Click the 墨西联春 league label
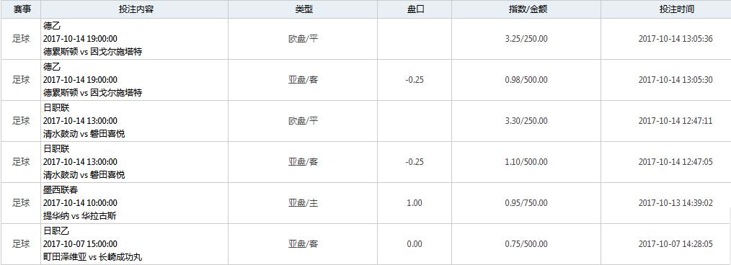The width and height of the screenshot is (731, 265). [x=60, y=190]
